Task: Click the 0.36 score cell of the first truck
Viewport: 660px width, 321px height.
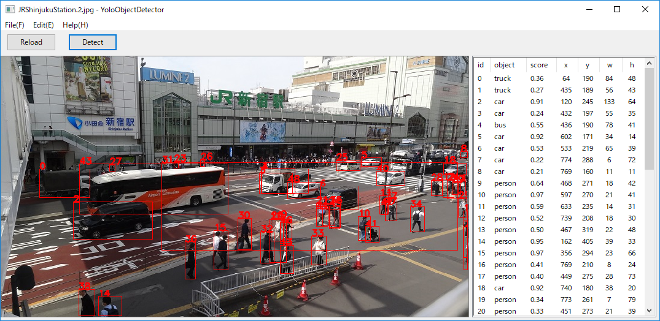Action: tap(536, 78)
